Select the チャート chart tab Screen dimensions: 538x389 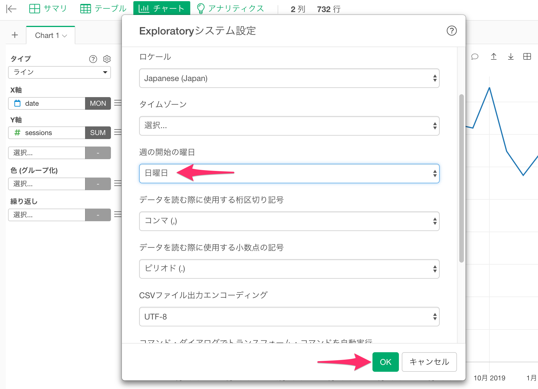162,8
